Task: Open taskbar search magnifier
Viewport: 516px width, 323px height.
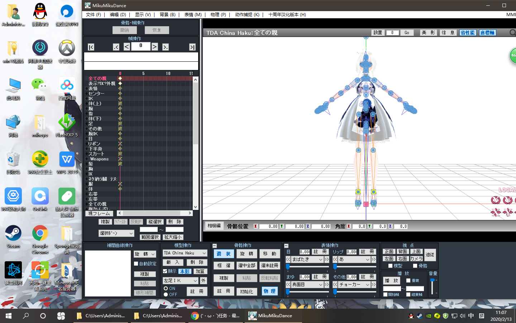Action: (x=26, y=316)
